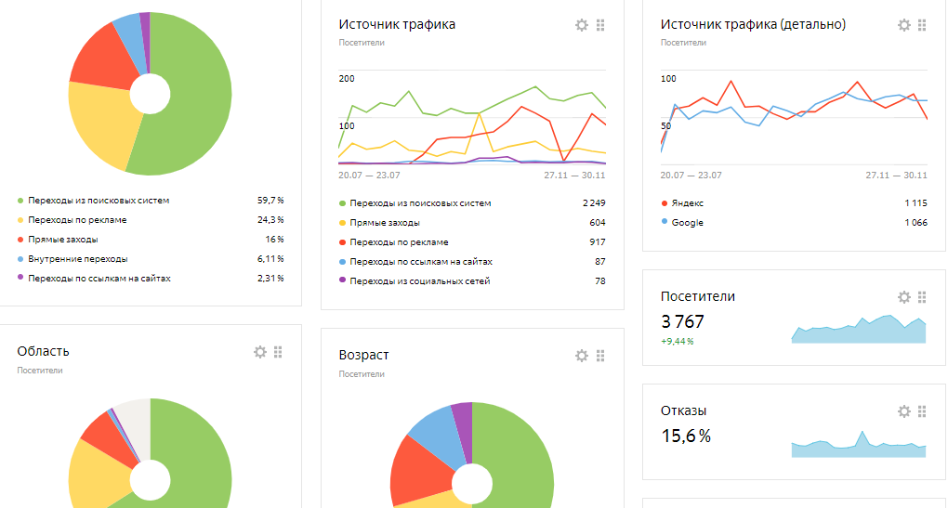Screen dimensions: 948x508
Task: Open the Источник трафика widget title
Action: click(x=397, y=25)
